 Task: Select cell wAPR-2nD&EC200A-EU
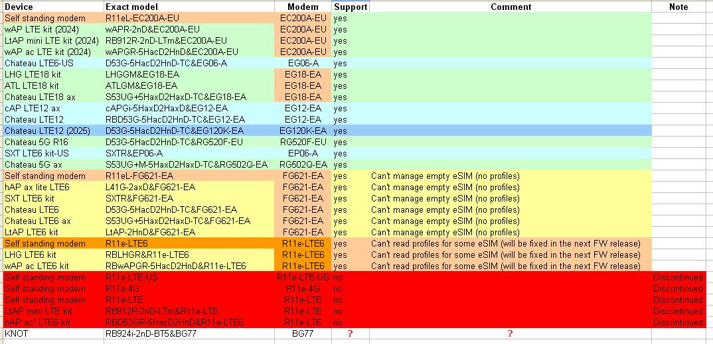[189, 30]
